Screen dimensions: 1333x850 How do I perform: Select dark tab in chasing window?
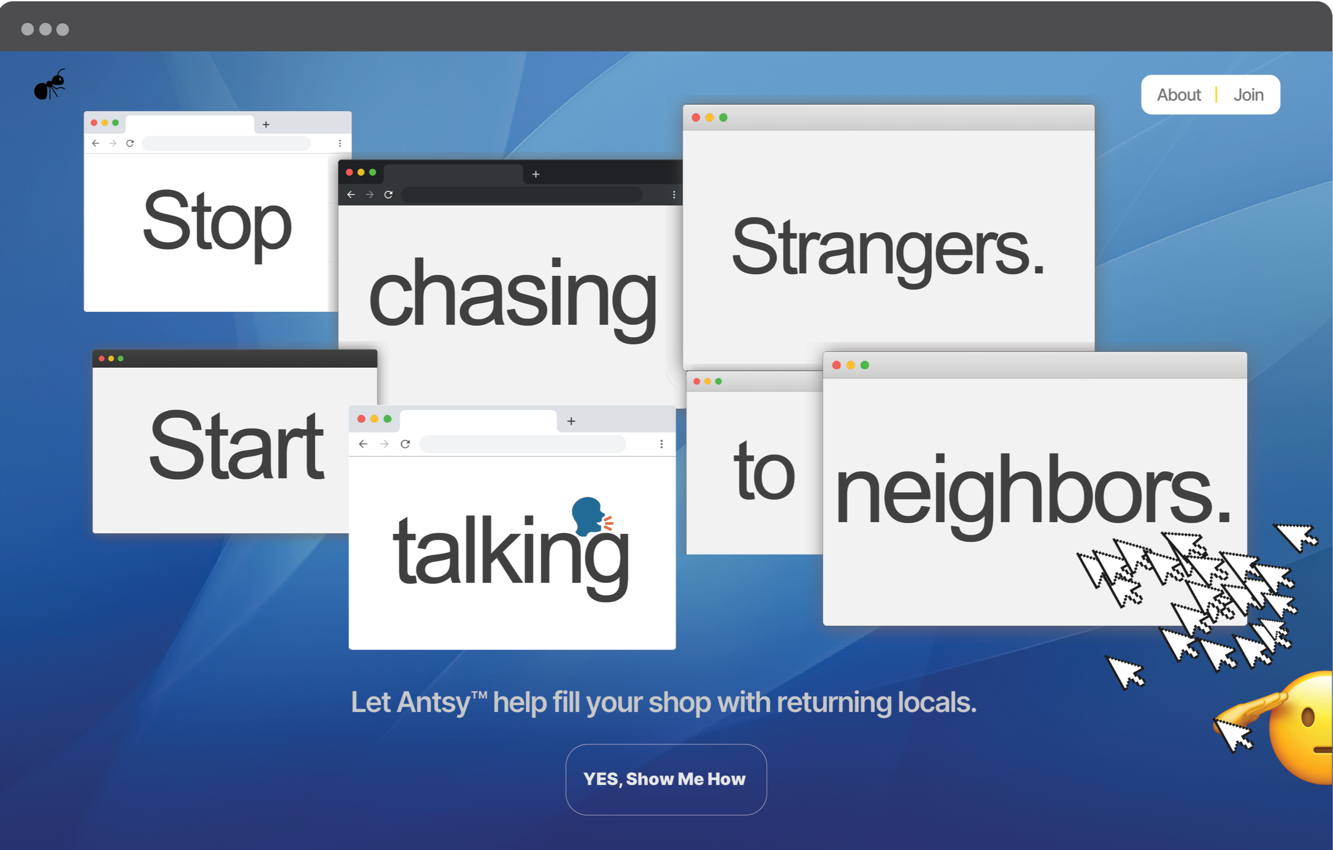[453, 174]
